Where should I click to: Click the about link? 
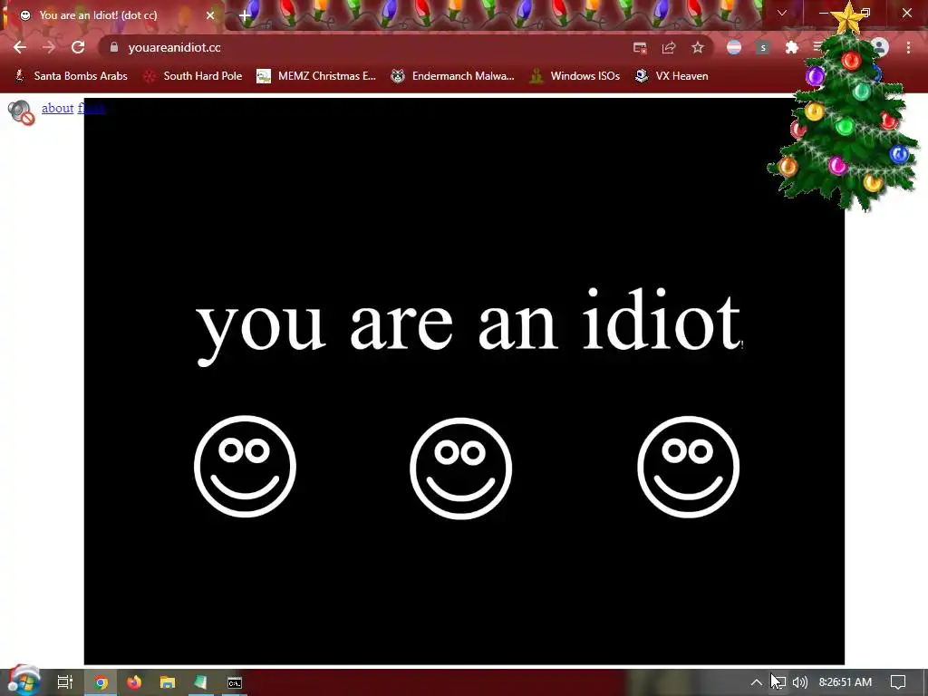[x=57, y=108]
